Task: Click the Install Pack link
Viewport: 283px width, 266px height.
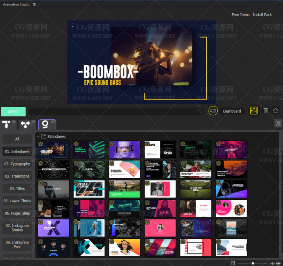Action: click(262, 15)
